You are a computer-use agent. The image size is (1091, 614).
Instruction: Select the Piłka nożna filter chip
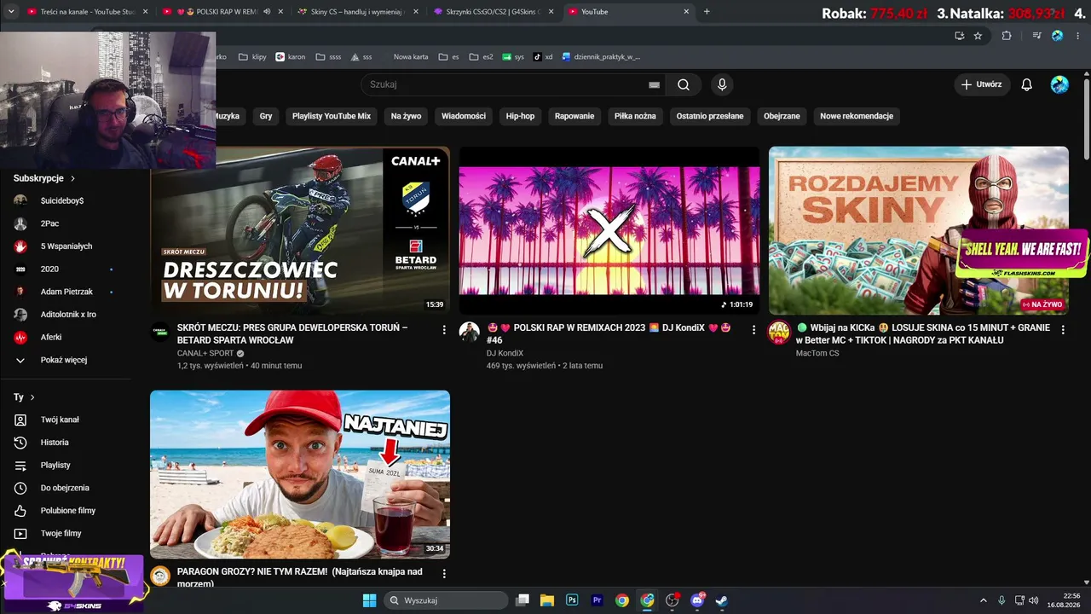click(635, 116)
